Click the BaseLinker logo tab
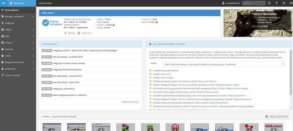Image resolution: width=293 pixels, height=131 pixels. 22,3
